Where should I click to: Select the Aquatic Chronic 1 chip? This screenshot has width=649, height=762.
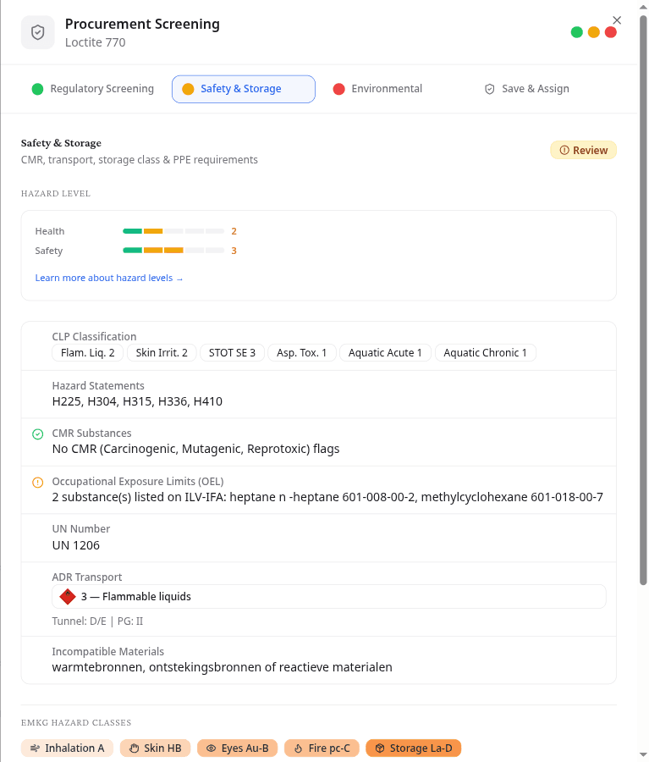(486, 353)
